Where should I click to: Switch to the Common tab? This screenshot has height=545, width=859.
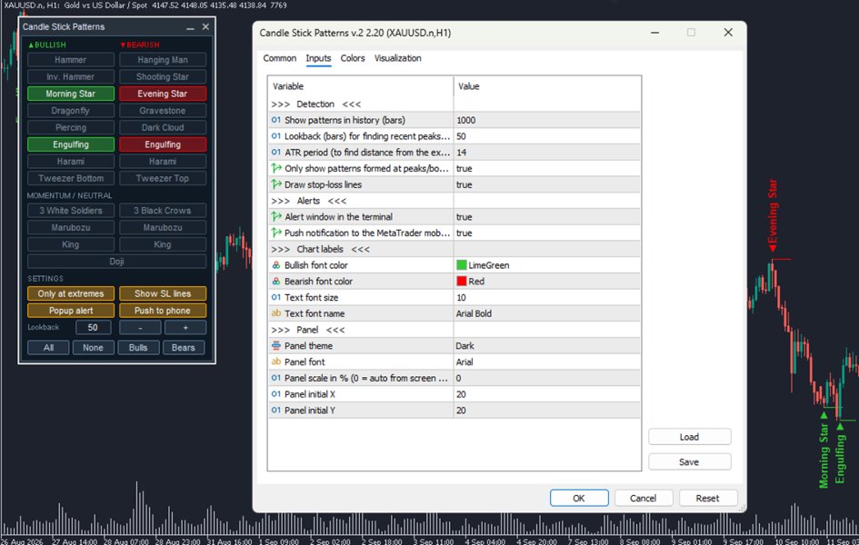pyautogui.click(x=279, y=58)
